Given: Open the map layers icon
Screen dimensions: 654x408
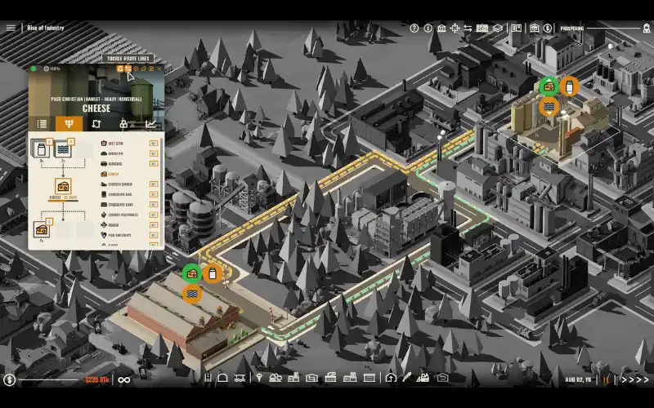Looking at the screenshot, I should point(497,28).
